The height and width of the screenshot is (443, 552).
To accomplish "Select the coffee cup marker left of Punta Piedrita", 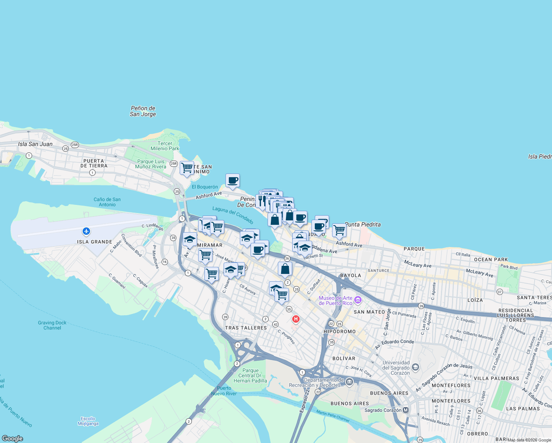I will (x=318, y=227).
